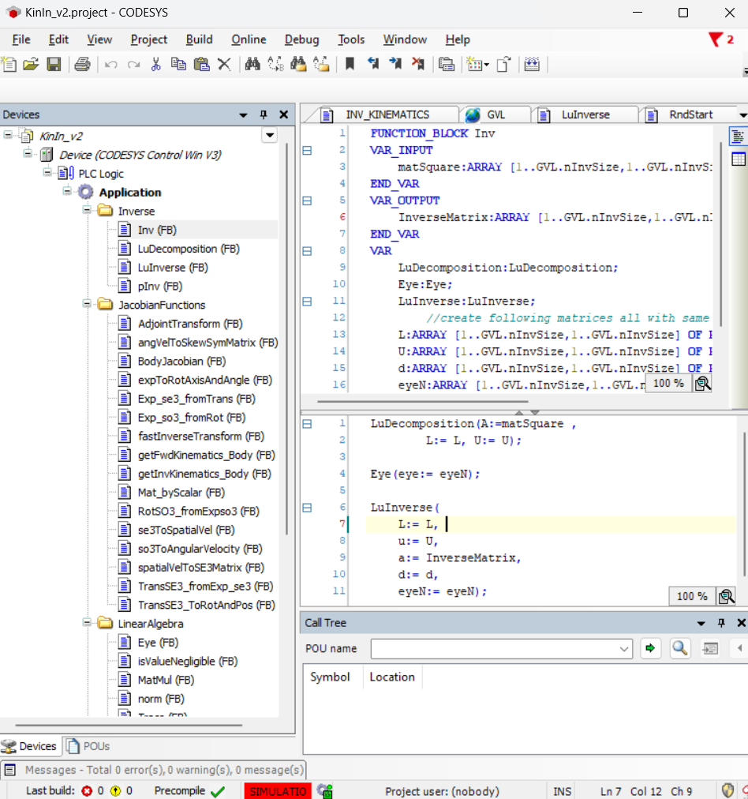Open Find with the binoculars icon
Viewport: 748px width, 799px height.
[252, 64]
